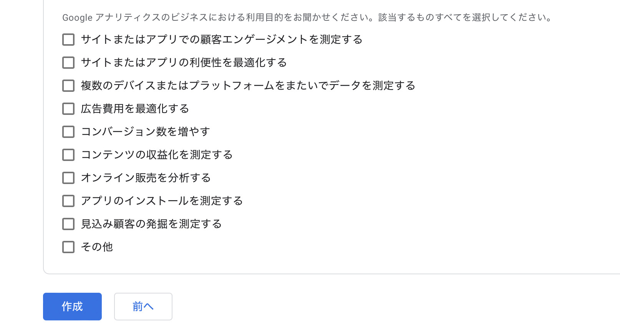Click the その他 label text

97,247
